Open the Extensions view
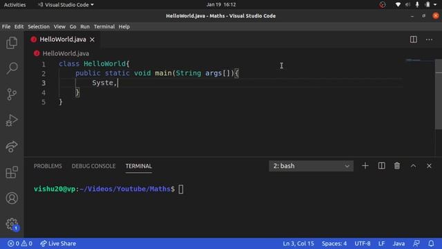The image size is (442, 249). tap(12, 172)
